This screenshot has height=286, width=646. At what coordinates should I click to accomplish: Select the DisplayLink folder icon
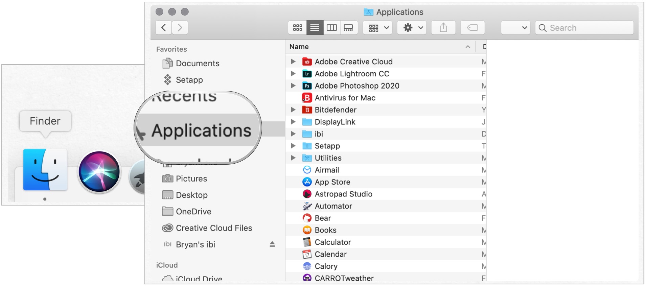[x=307, y=122]
